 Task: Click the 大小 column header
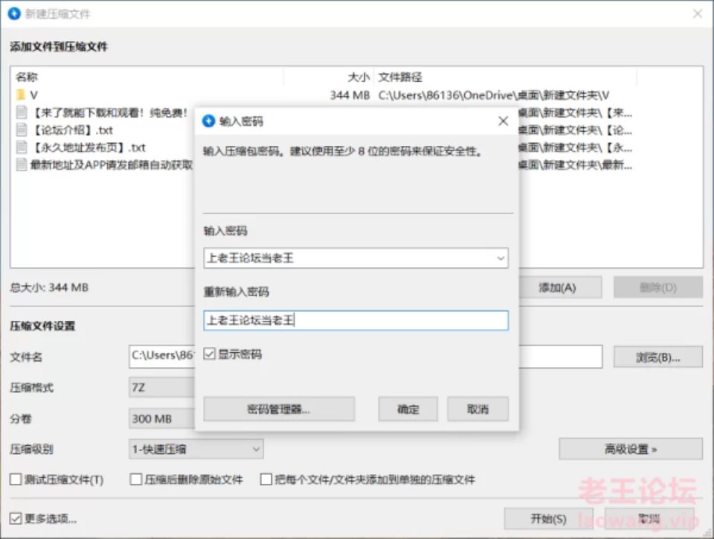(358, 77)
